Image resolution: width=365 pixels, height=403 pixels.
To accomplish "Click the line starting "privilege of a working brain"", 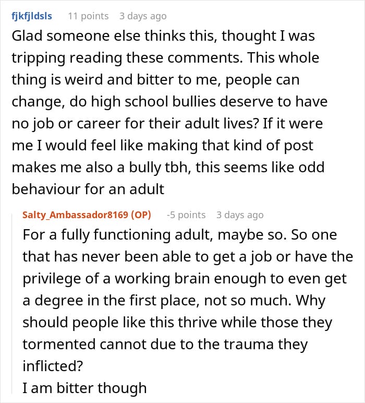I will pyautogui.click(x=185, y=279).
